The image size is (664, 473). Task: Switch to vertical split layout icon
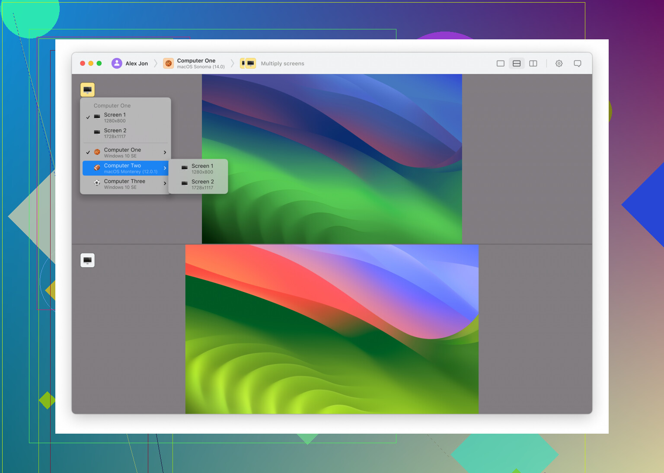(x=533, y=64)
